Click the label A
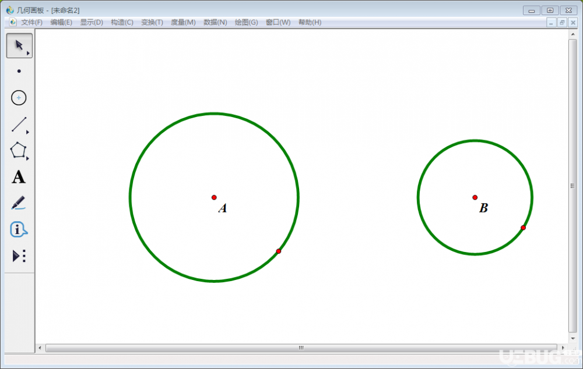The width and height of the screenshot is (583, 369). (x=222, y=208)
